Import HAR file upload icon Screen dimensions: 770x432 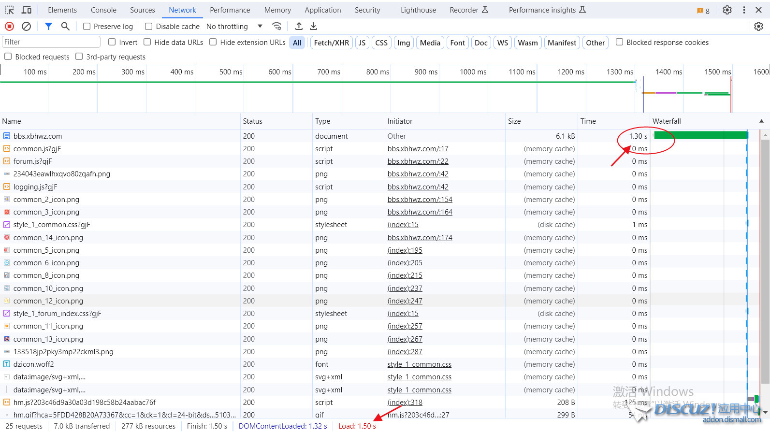coord(299,26)
